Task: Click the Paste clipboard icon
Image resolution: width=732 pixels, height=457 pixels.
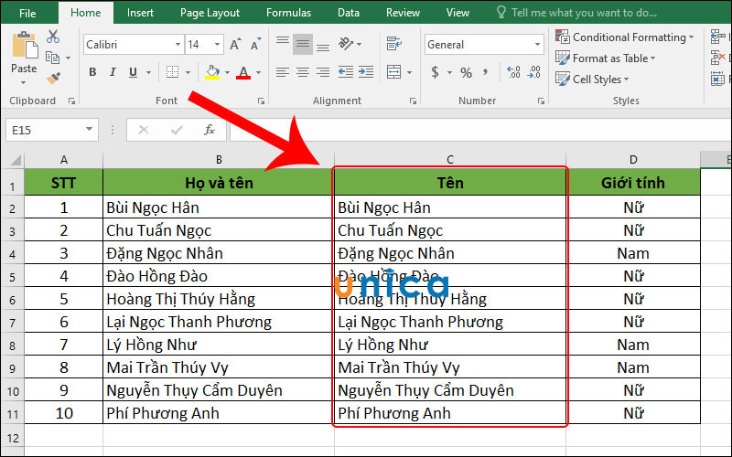Action: 25,47
